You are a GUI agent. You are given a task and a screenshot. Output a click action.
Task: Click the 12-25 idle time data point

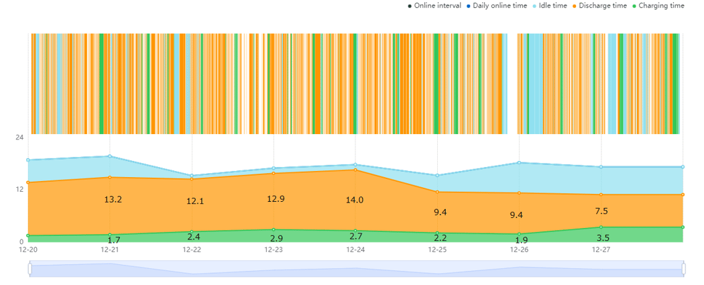coord(437,175)
